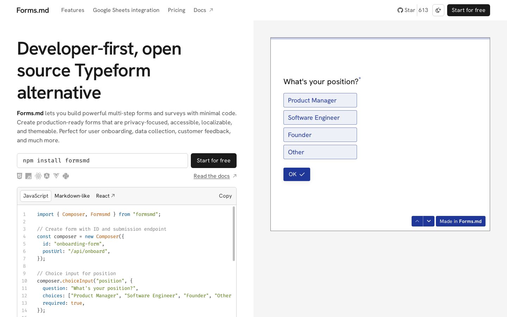507x317 pixels.
Task: Click code line 'postUrl: "/api/onboard"'
Action: [x=76, y=251]
